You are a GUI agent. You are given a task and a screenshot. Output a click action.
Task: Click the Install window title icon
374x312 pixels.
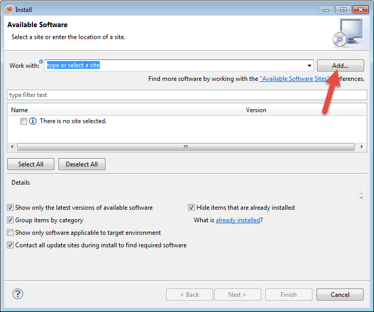click(x=9, y=9)
